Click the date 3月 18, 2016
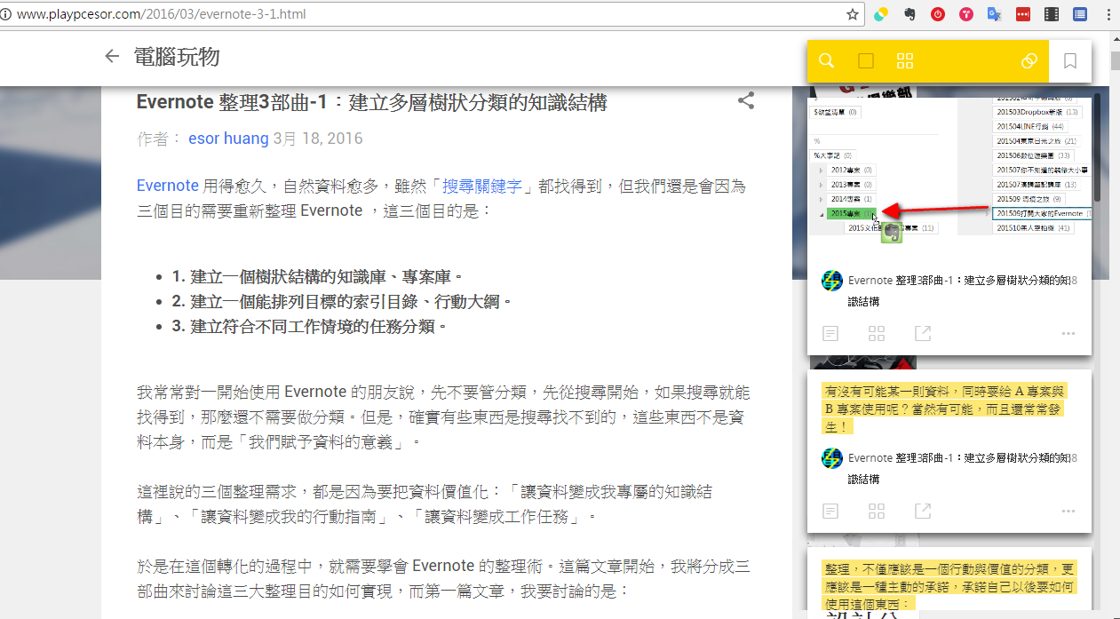 point(318,139)
